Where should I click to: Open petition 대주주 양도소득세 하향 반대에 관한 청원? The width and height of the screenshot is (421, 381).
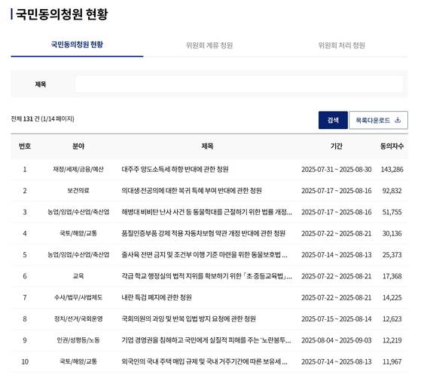(x=175, y=170)
